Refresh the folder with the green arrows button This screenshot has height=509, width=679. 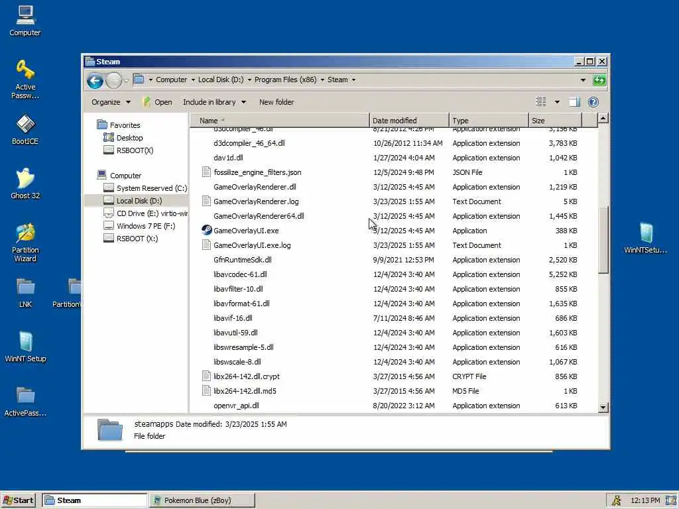click(x=599, y=80)
